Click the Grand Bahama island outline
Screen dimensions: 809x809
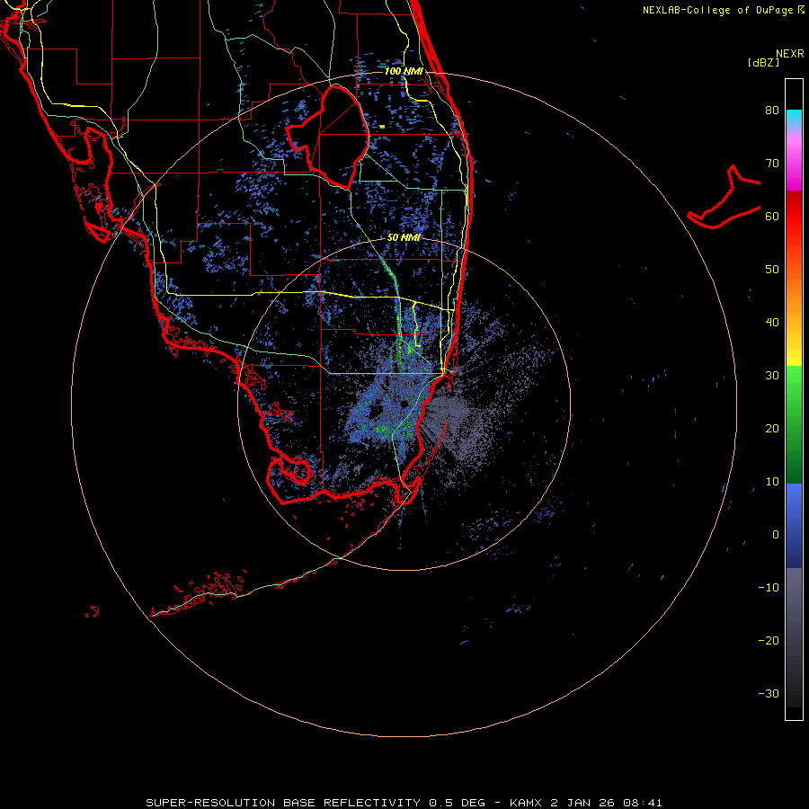[725, 199]
